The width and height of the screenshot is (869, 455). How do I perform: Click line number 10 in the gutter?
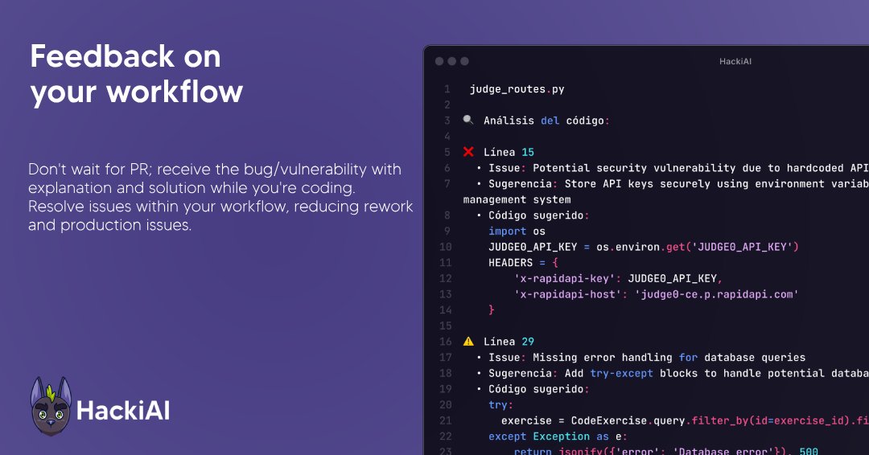tap(446, 247)
